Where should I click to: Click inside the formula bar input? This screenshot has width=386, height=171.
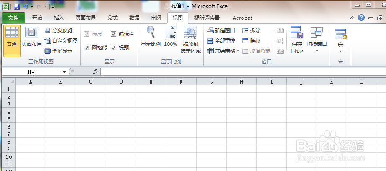(x=243, y=72)
